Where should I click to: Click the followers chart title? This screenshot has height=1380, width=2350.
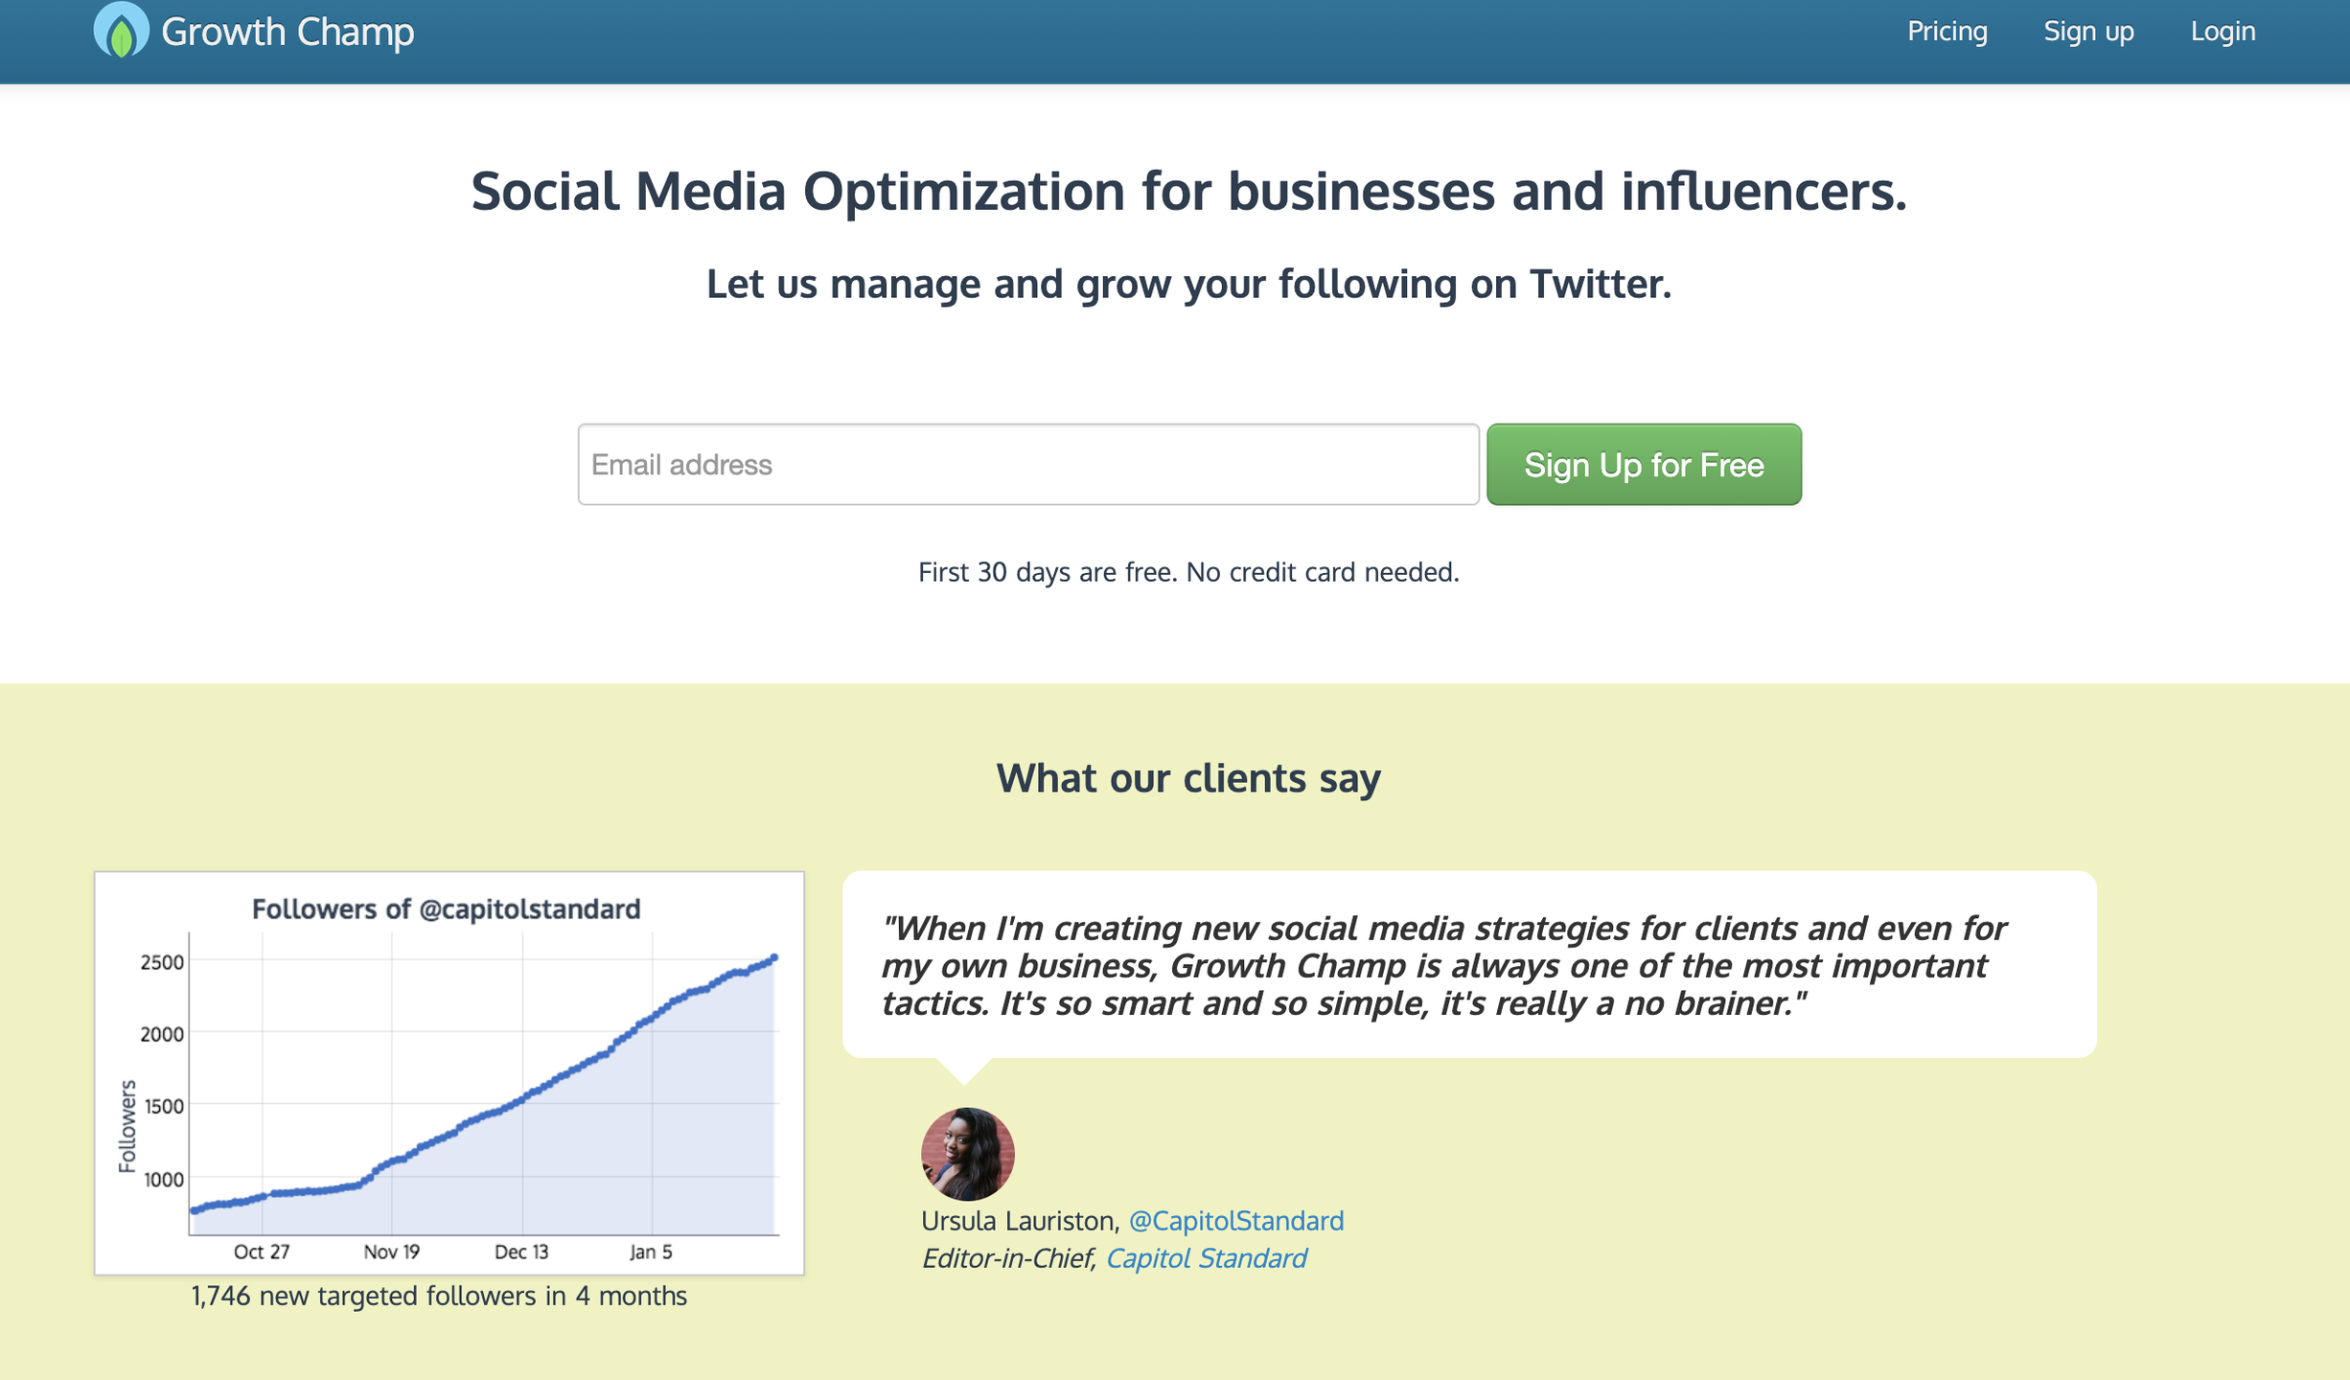click(x=446, y=908)
